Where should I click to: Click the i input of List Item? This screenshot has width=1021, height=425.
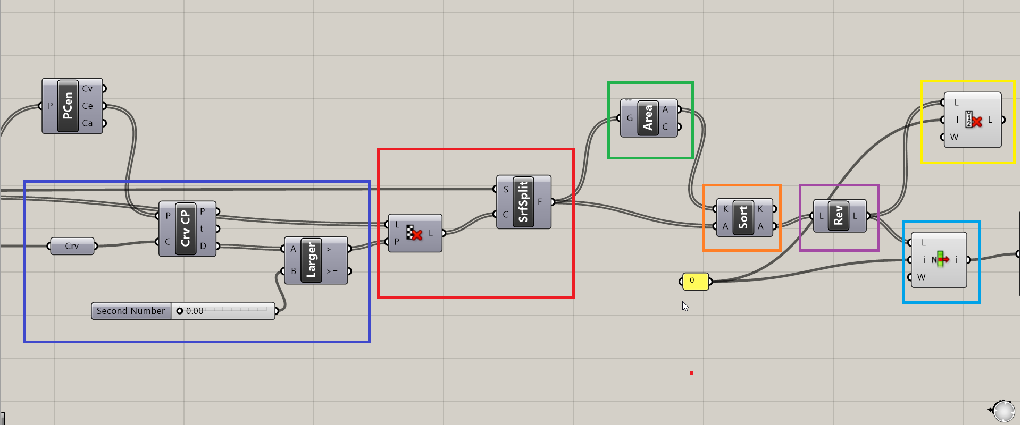[925, 260]
